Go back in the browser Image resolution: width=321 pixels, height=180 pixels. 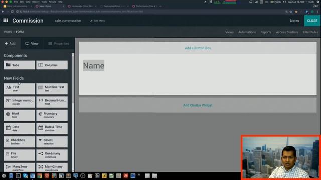[3, 12]
